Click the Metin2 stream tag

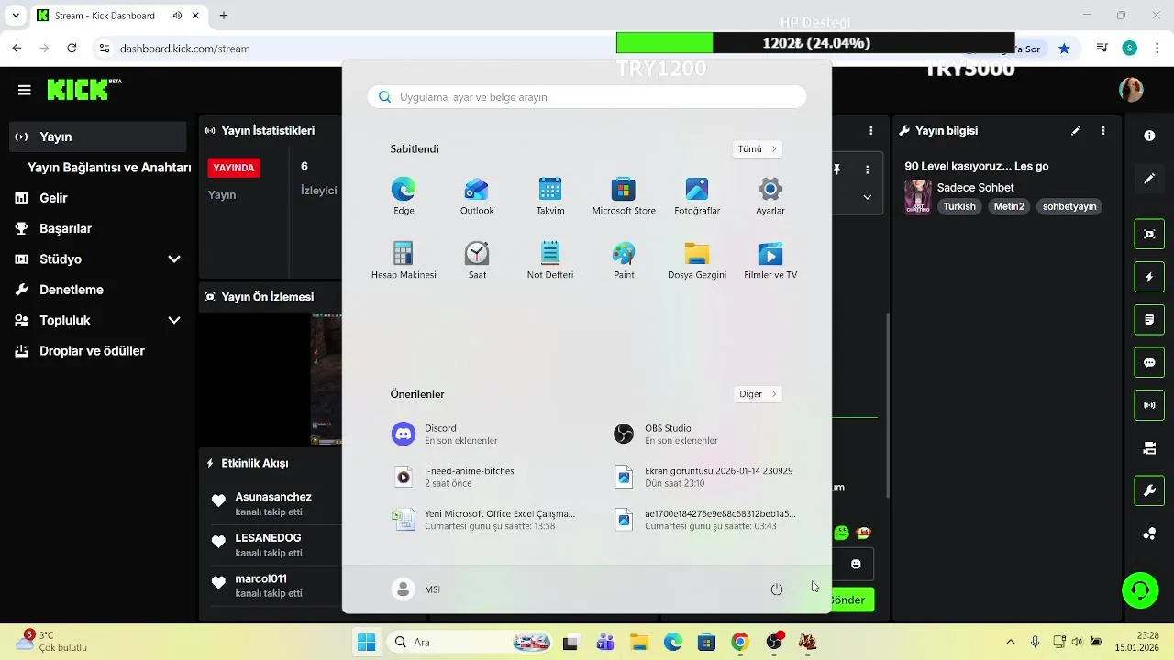click(1009, 207)
